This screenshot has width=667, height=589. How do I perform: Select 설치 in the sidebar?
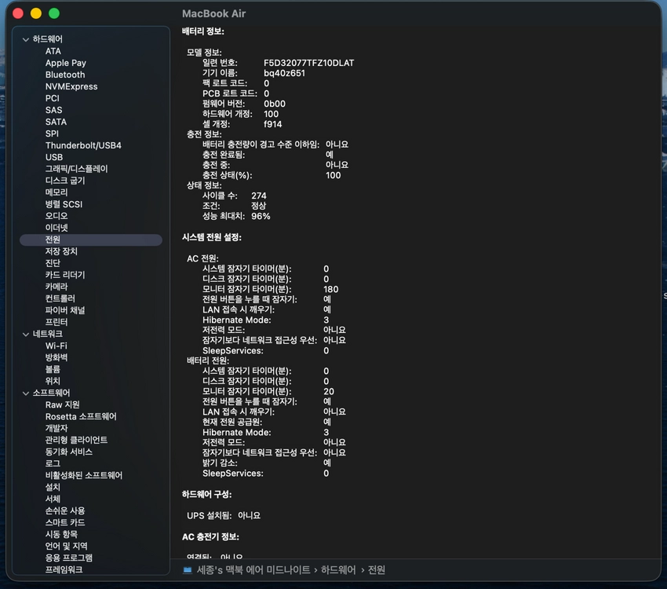53,487
